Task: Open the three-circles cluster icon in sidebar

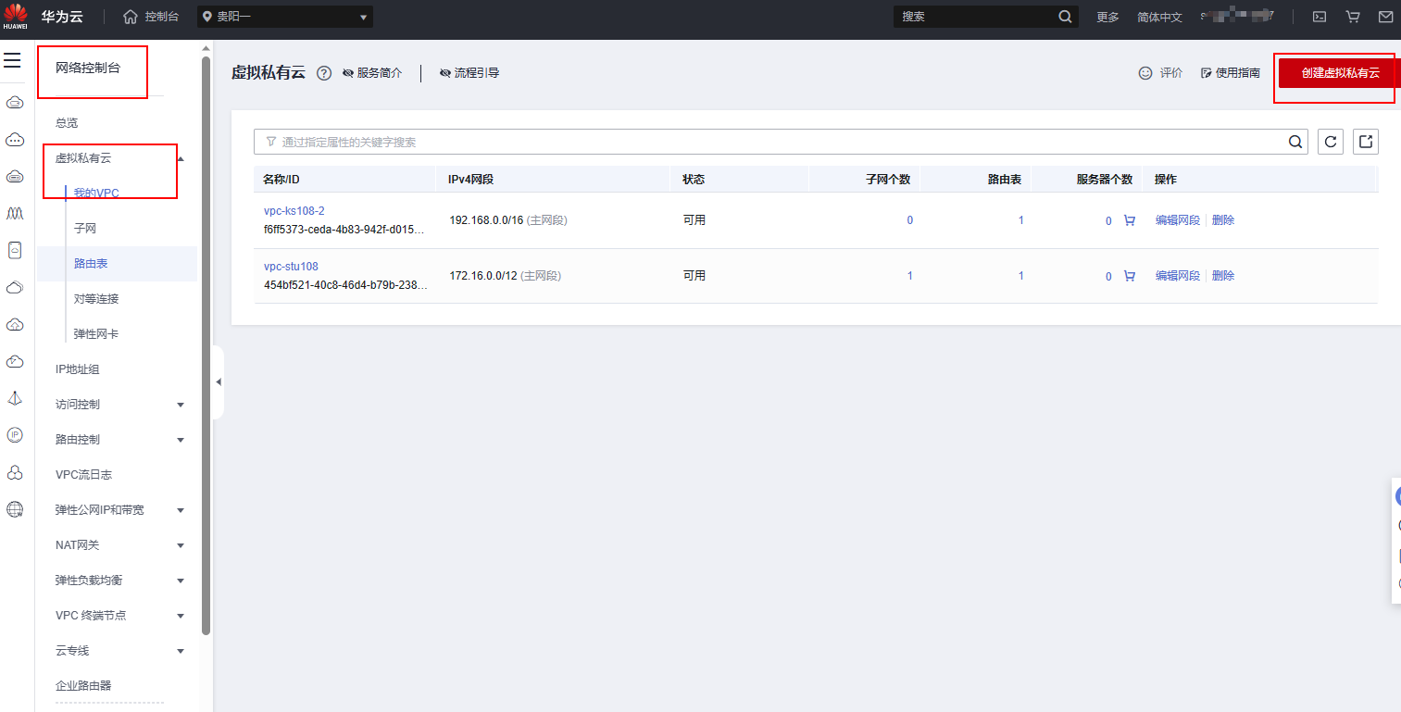Action: point(15,472)
